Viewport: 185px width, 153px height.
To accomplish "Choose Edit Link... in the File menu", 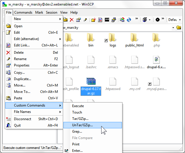I will click(34, 45).
